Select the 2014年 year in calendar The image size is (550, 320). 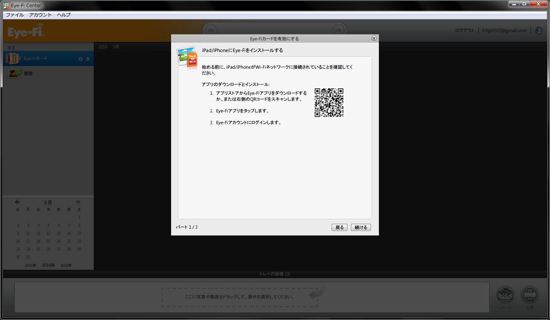coord(48,265)
